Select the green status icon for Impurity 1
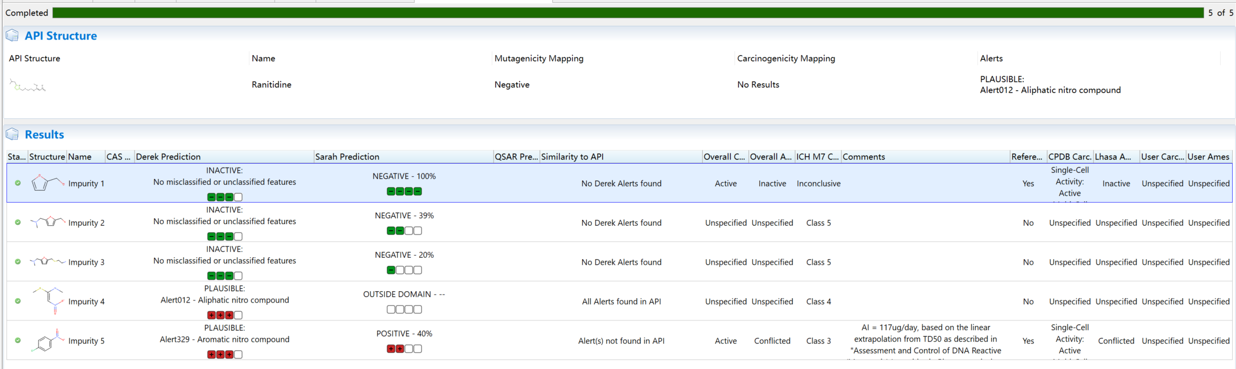The image size is (1236, 369). [x=18, y=183]
